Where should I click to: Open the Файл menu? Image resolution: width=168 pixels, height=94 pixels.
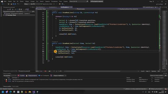click(x=5, y=1)
